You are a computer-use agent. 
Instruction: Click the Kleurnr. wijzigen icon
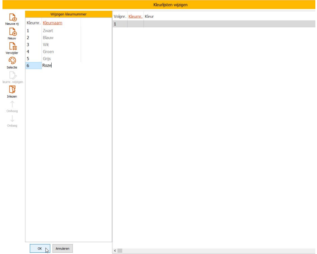point(12,75)
